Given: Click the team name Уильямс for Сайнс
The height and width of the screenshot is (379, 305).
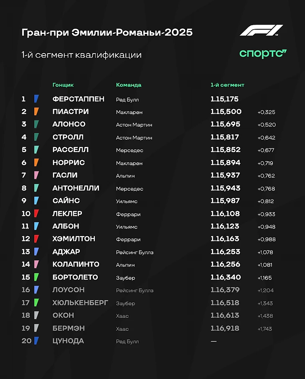Looking at the screenshot, I should tap(127, 201).
